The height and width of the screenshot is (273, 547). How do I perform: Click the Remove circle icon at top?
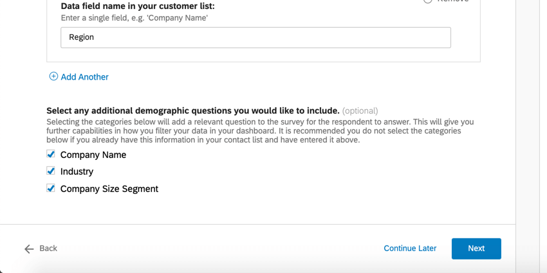click(428, 1)
